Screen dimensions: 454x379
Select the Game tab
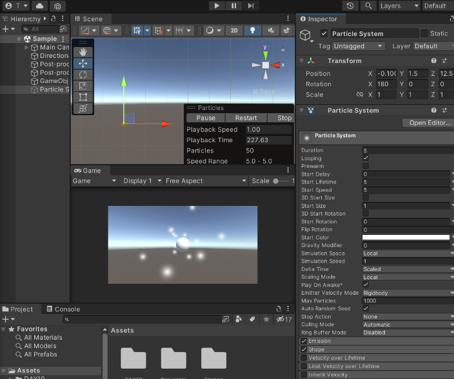tap(88, 171)
